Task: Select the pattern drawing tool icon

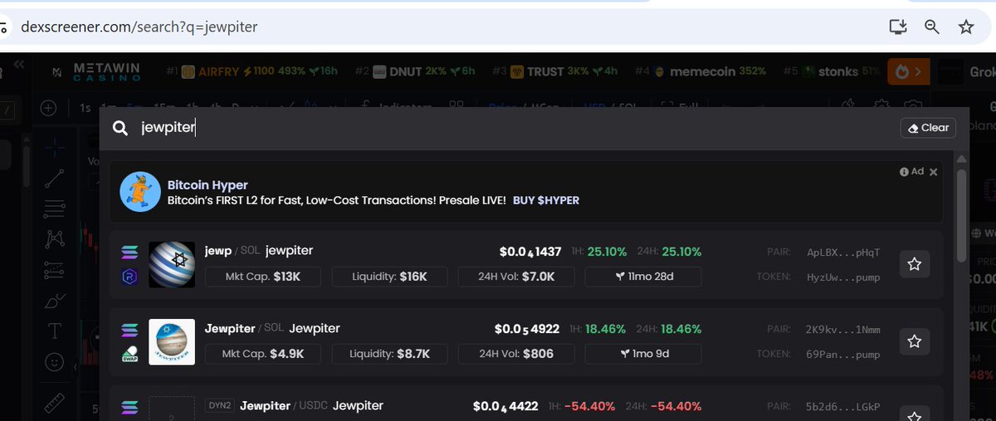Action: [55, 239]
